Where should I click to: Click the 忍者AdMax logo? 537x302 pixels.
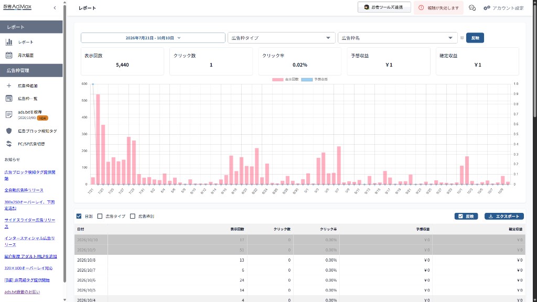pyautogui.click(x=17, y=7)
